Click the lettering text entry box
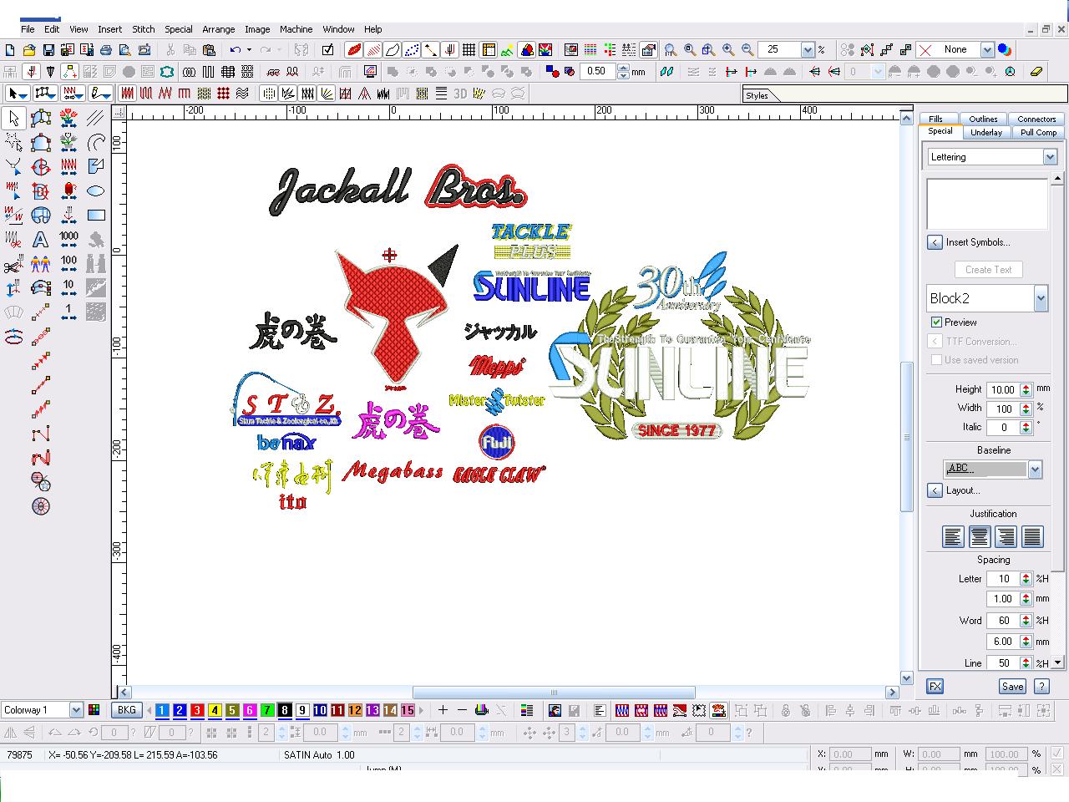This screenshot has height=802, width=1069. 986,203
